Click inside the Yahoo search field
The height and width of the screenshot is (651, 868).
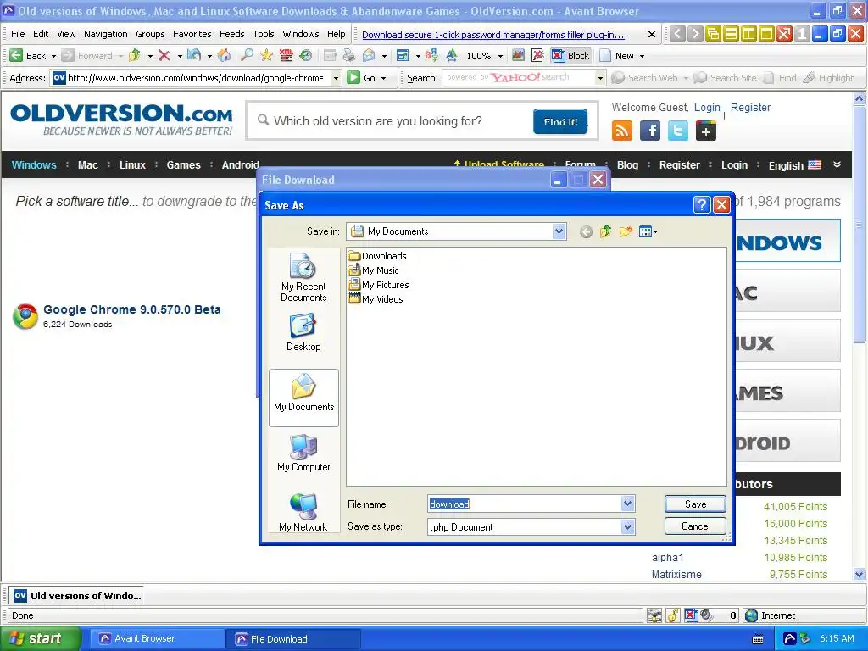click(519, 78)
